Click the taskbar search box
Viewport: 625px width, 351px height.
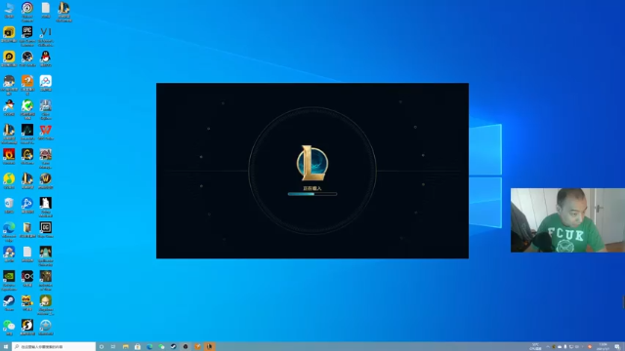point(54,347)
